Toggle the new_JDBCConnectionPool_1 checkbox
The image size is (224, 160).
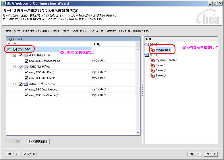[26, 61]
